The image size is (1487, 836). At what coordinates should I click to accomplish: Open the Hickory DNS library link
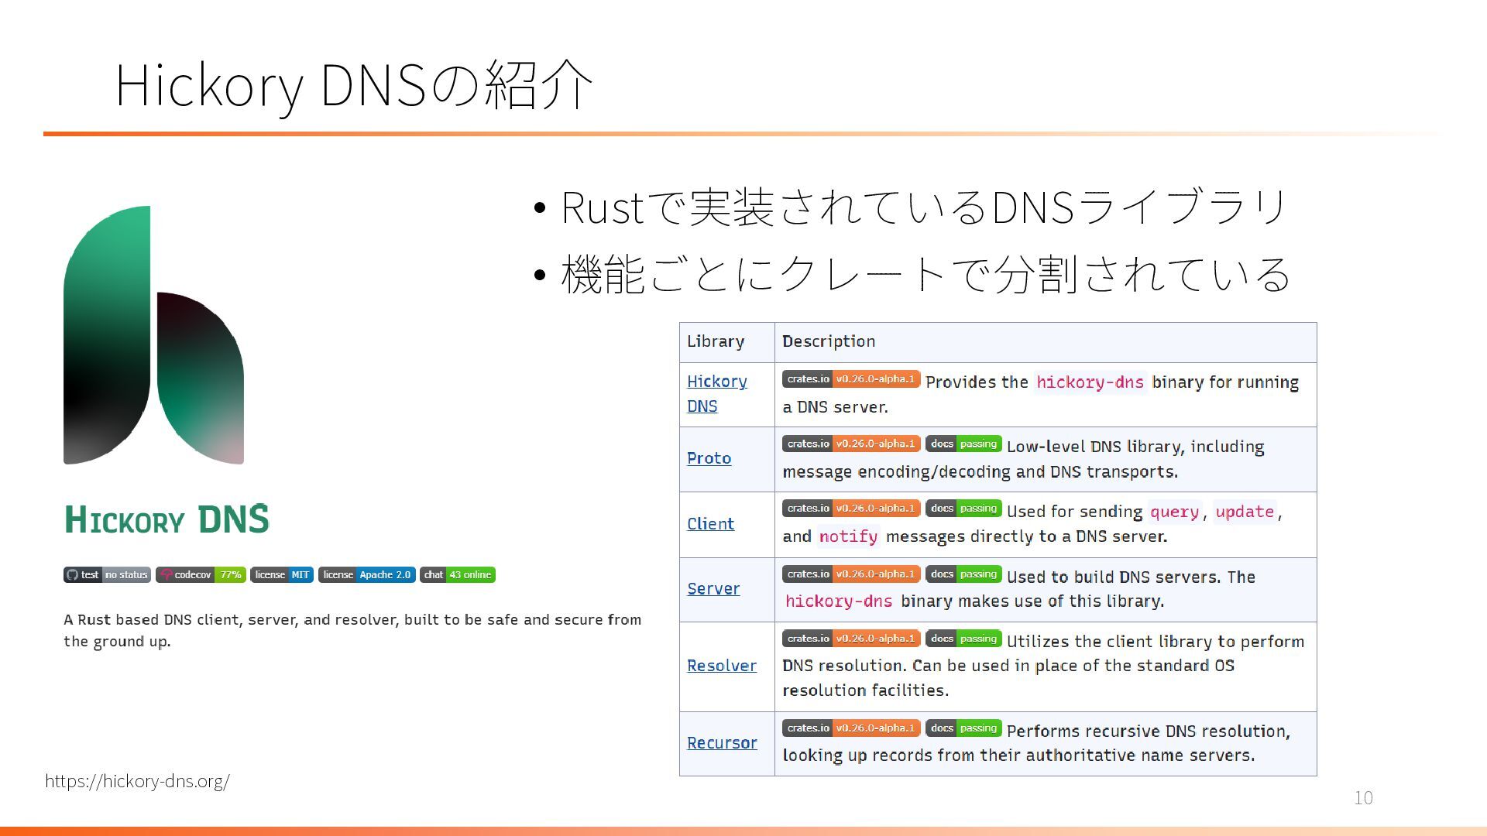pyautogui.click(x=716, y=393)
